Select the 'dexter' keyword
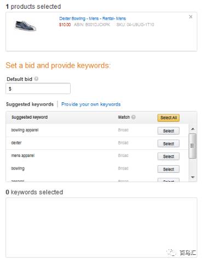Viewport: 202px width, 262px height. pyautogui.click(x=168, y=144)
